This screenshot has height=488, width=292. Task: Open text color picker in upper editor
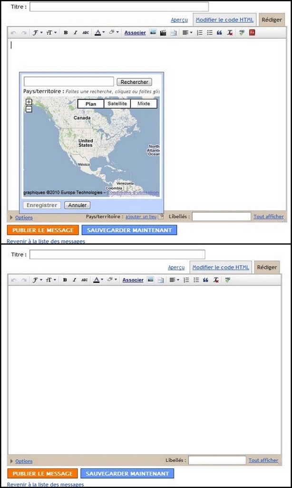[98, 33]
